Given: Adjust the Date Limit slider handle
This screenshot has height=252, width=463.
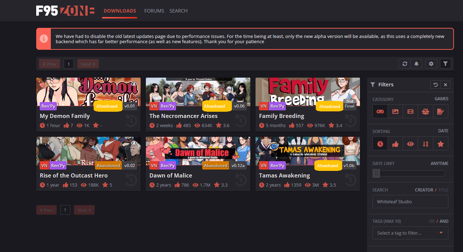Looking at the screenshot, I should click(376, 173).
